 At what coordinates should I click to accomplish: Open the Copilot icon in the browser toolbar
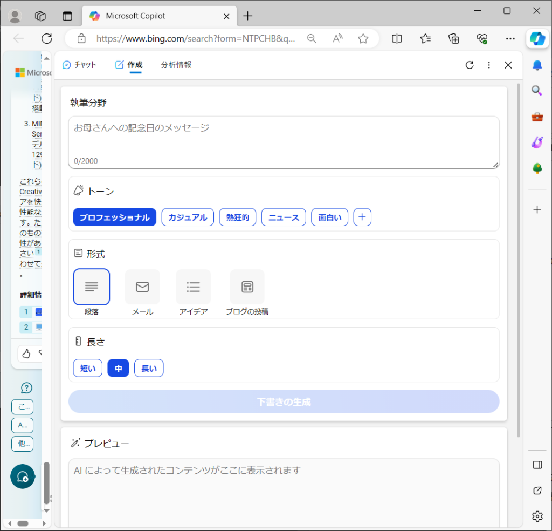point(537,38)
